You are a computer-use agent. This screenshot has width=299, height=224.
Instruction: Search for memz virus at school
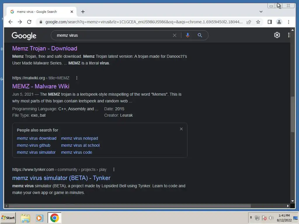tap(80, 145)
